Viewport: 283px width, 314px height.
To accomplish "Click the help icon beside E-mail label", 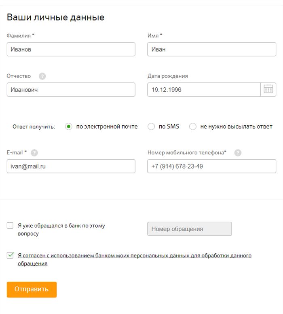I will pyautogui.click(x=34, y=153).
